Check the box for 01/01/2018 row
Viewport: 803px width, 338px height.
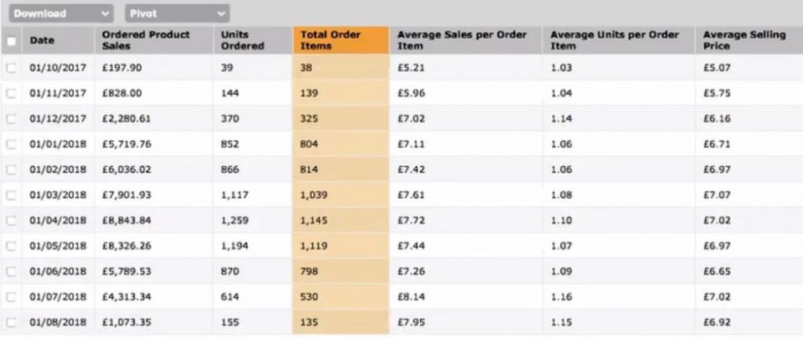click(x=11, y=144)
